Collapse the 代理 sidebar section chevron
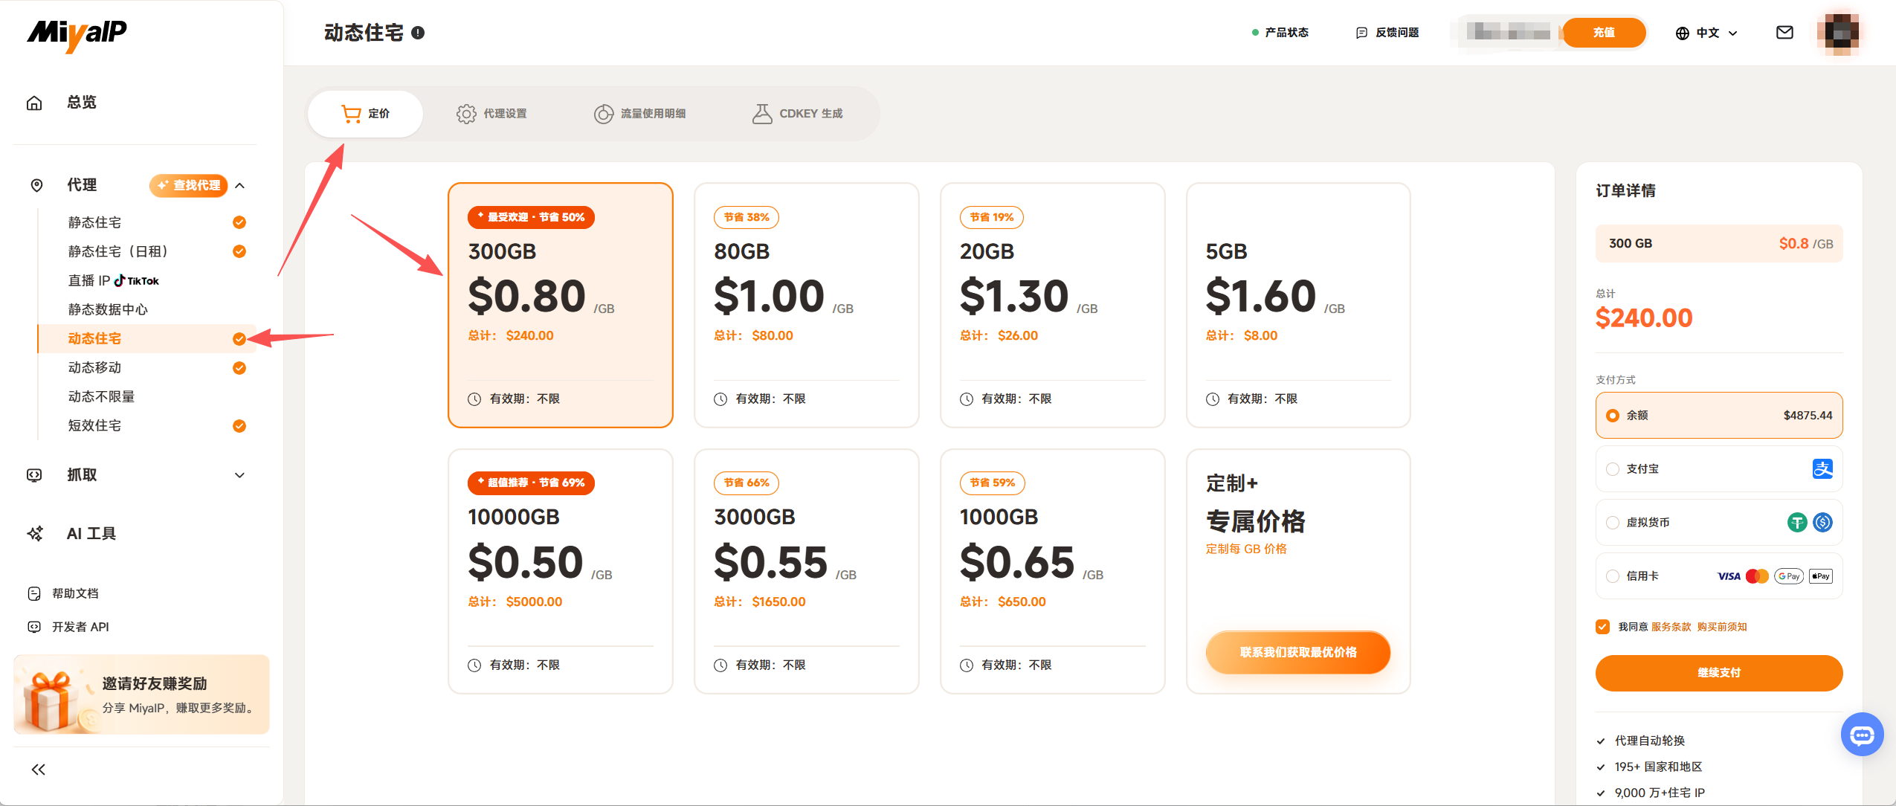 point(239,185)
